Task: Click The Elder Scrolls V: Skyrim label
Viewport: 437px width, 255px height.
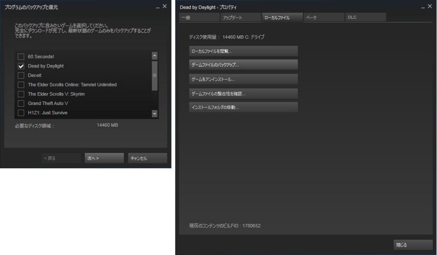Action: coord(56,94)
